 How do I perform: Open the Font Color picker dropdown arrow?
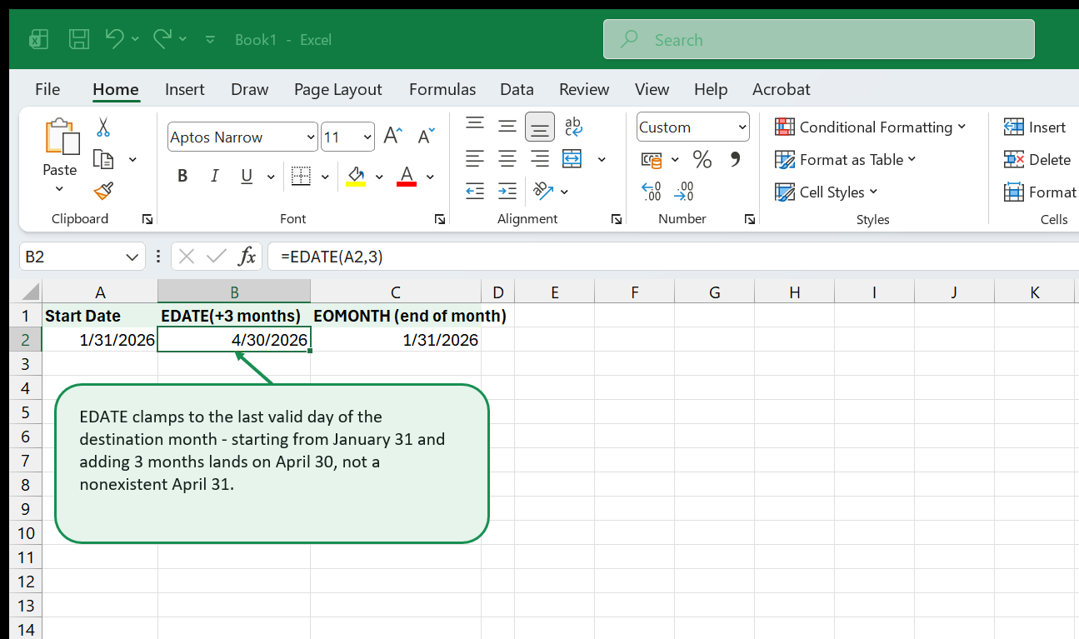(430, 177)
